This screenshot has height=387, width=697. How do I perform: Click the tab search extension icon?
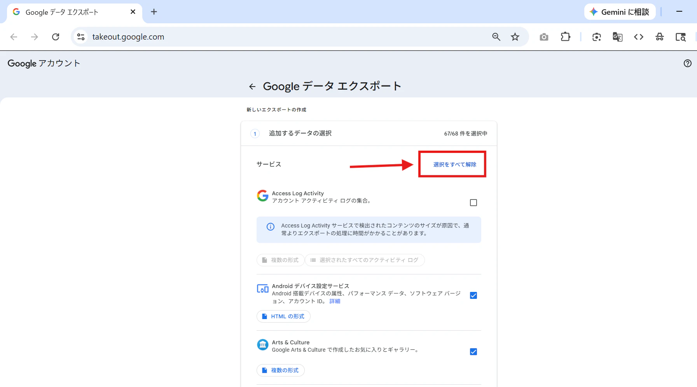(681, 37)
